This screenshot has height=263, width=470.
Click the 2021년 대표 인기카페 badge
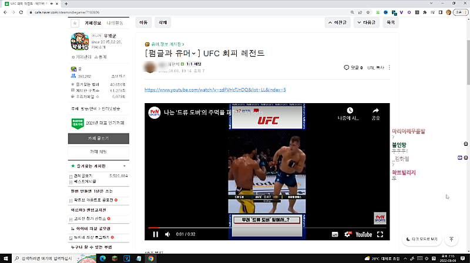(x=98, y=123)
